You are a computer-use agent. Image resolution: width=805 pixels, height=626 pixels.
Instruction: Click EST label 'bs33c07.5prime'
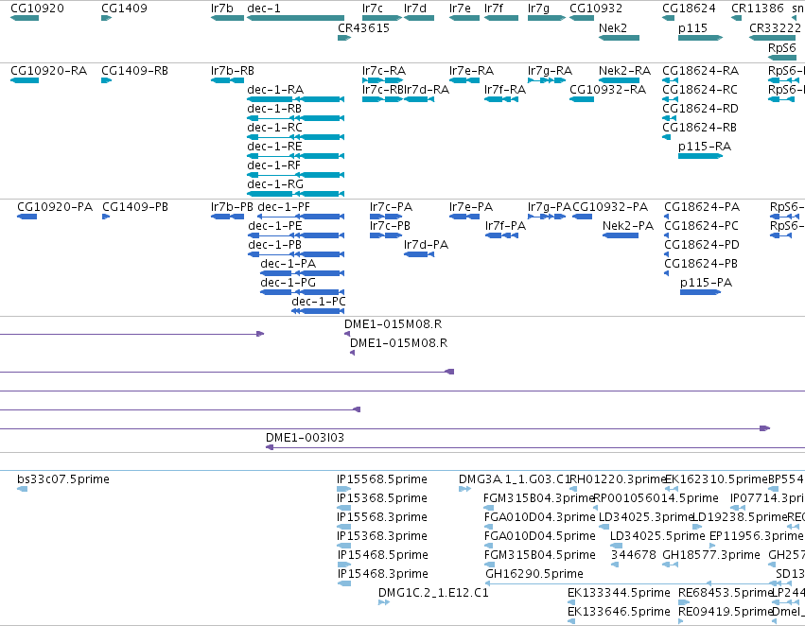click(63, 479)
